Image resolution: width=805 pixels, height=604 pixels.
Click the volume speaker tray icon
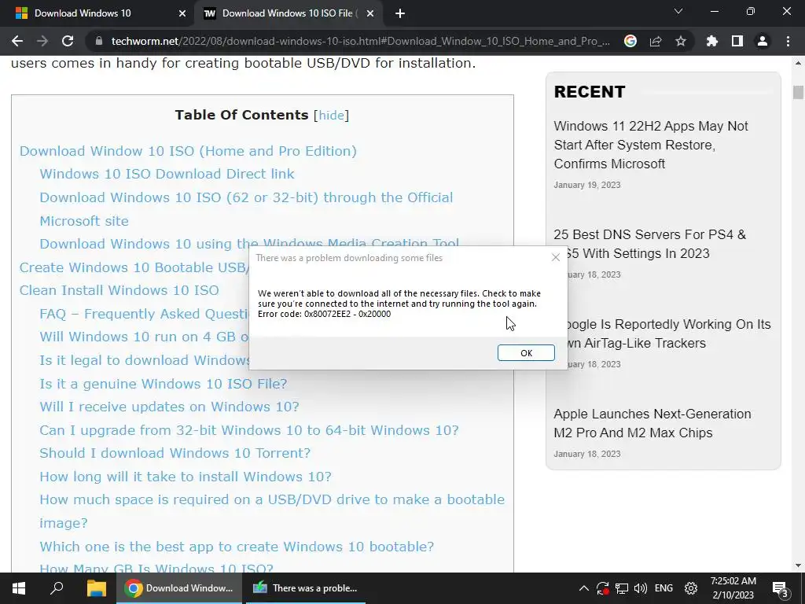(640, 588)
